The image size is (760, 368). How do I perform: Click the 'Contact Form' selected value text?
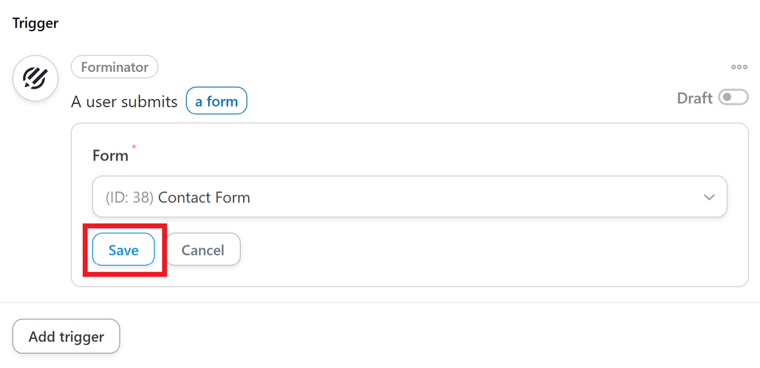204,197
